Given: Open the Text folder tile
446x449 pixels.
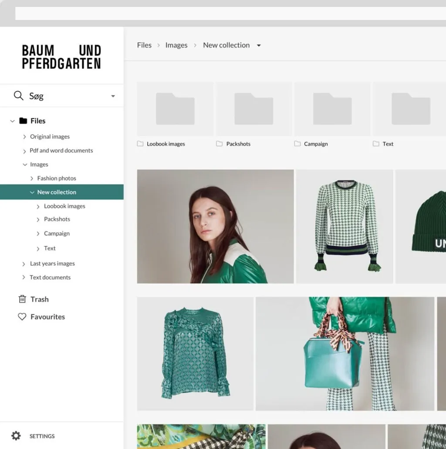Looking at the screenshot, I should [409, 109].
